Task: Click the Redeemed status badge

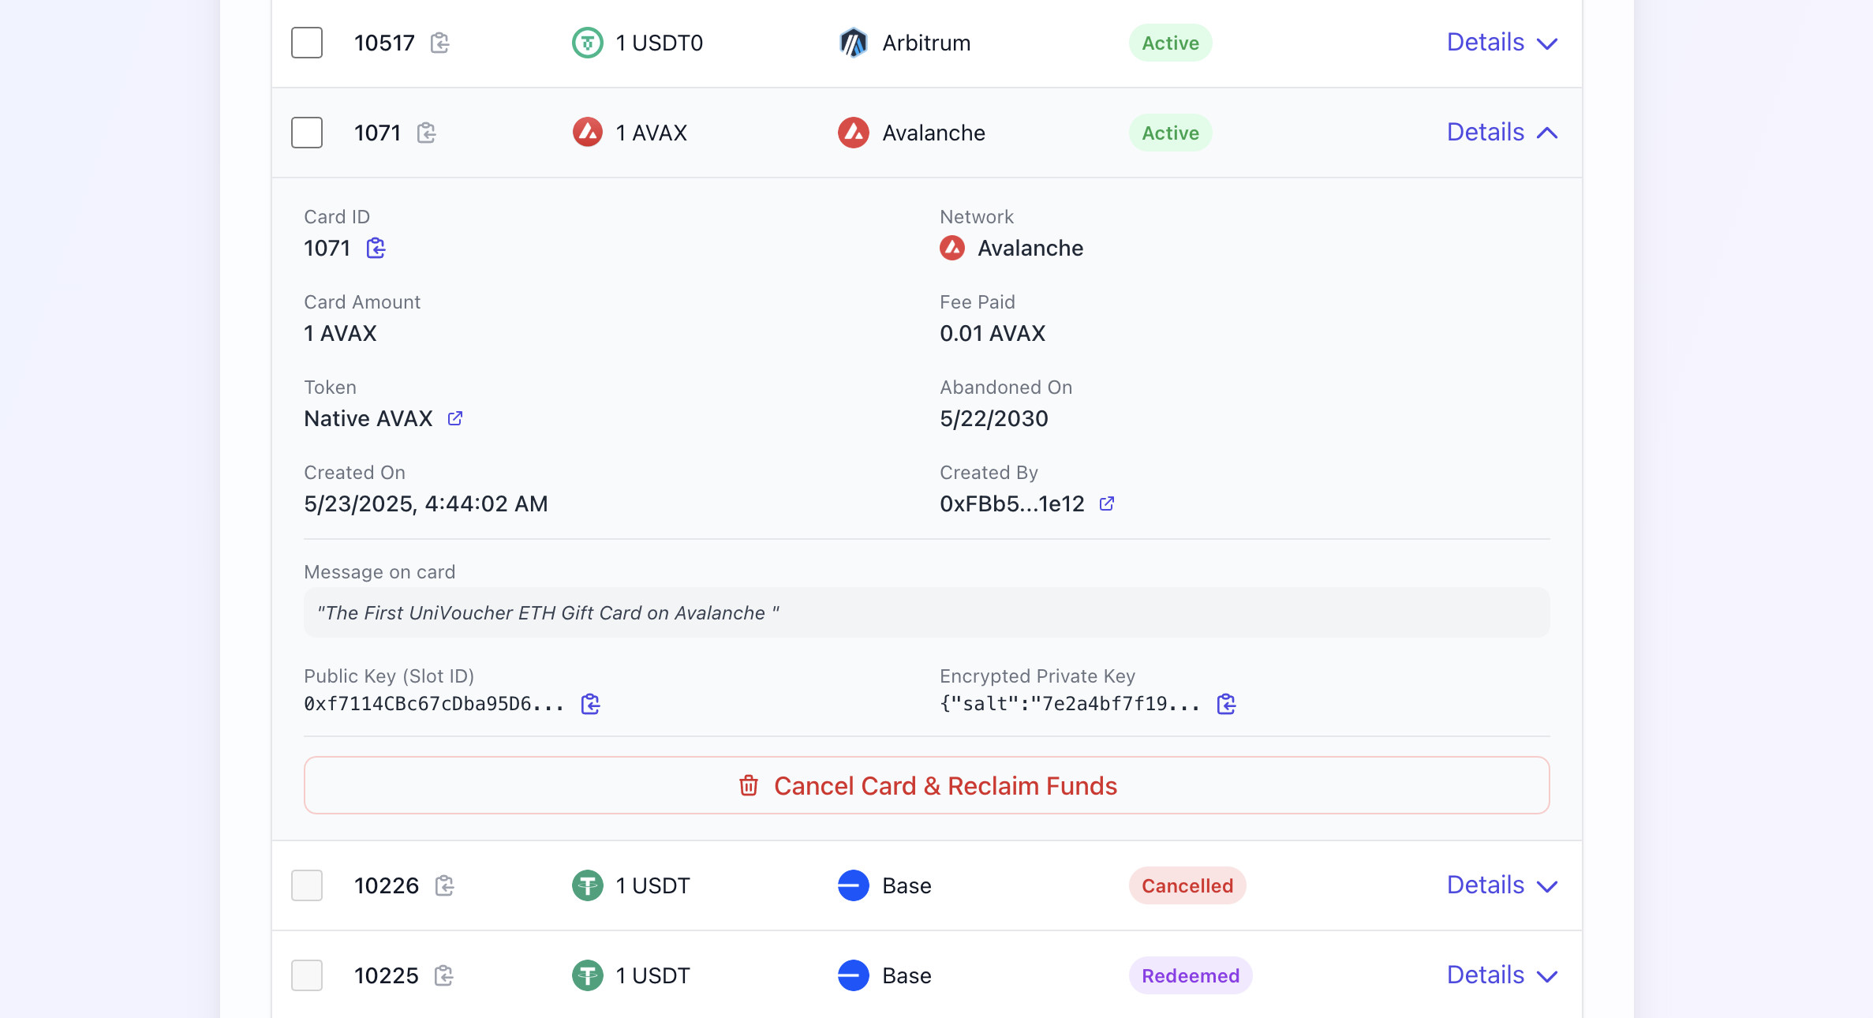Action: tap(1191, 975)
